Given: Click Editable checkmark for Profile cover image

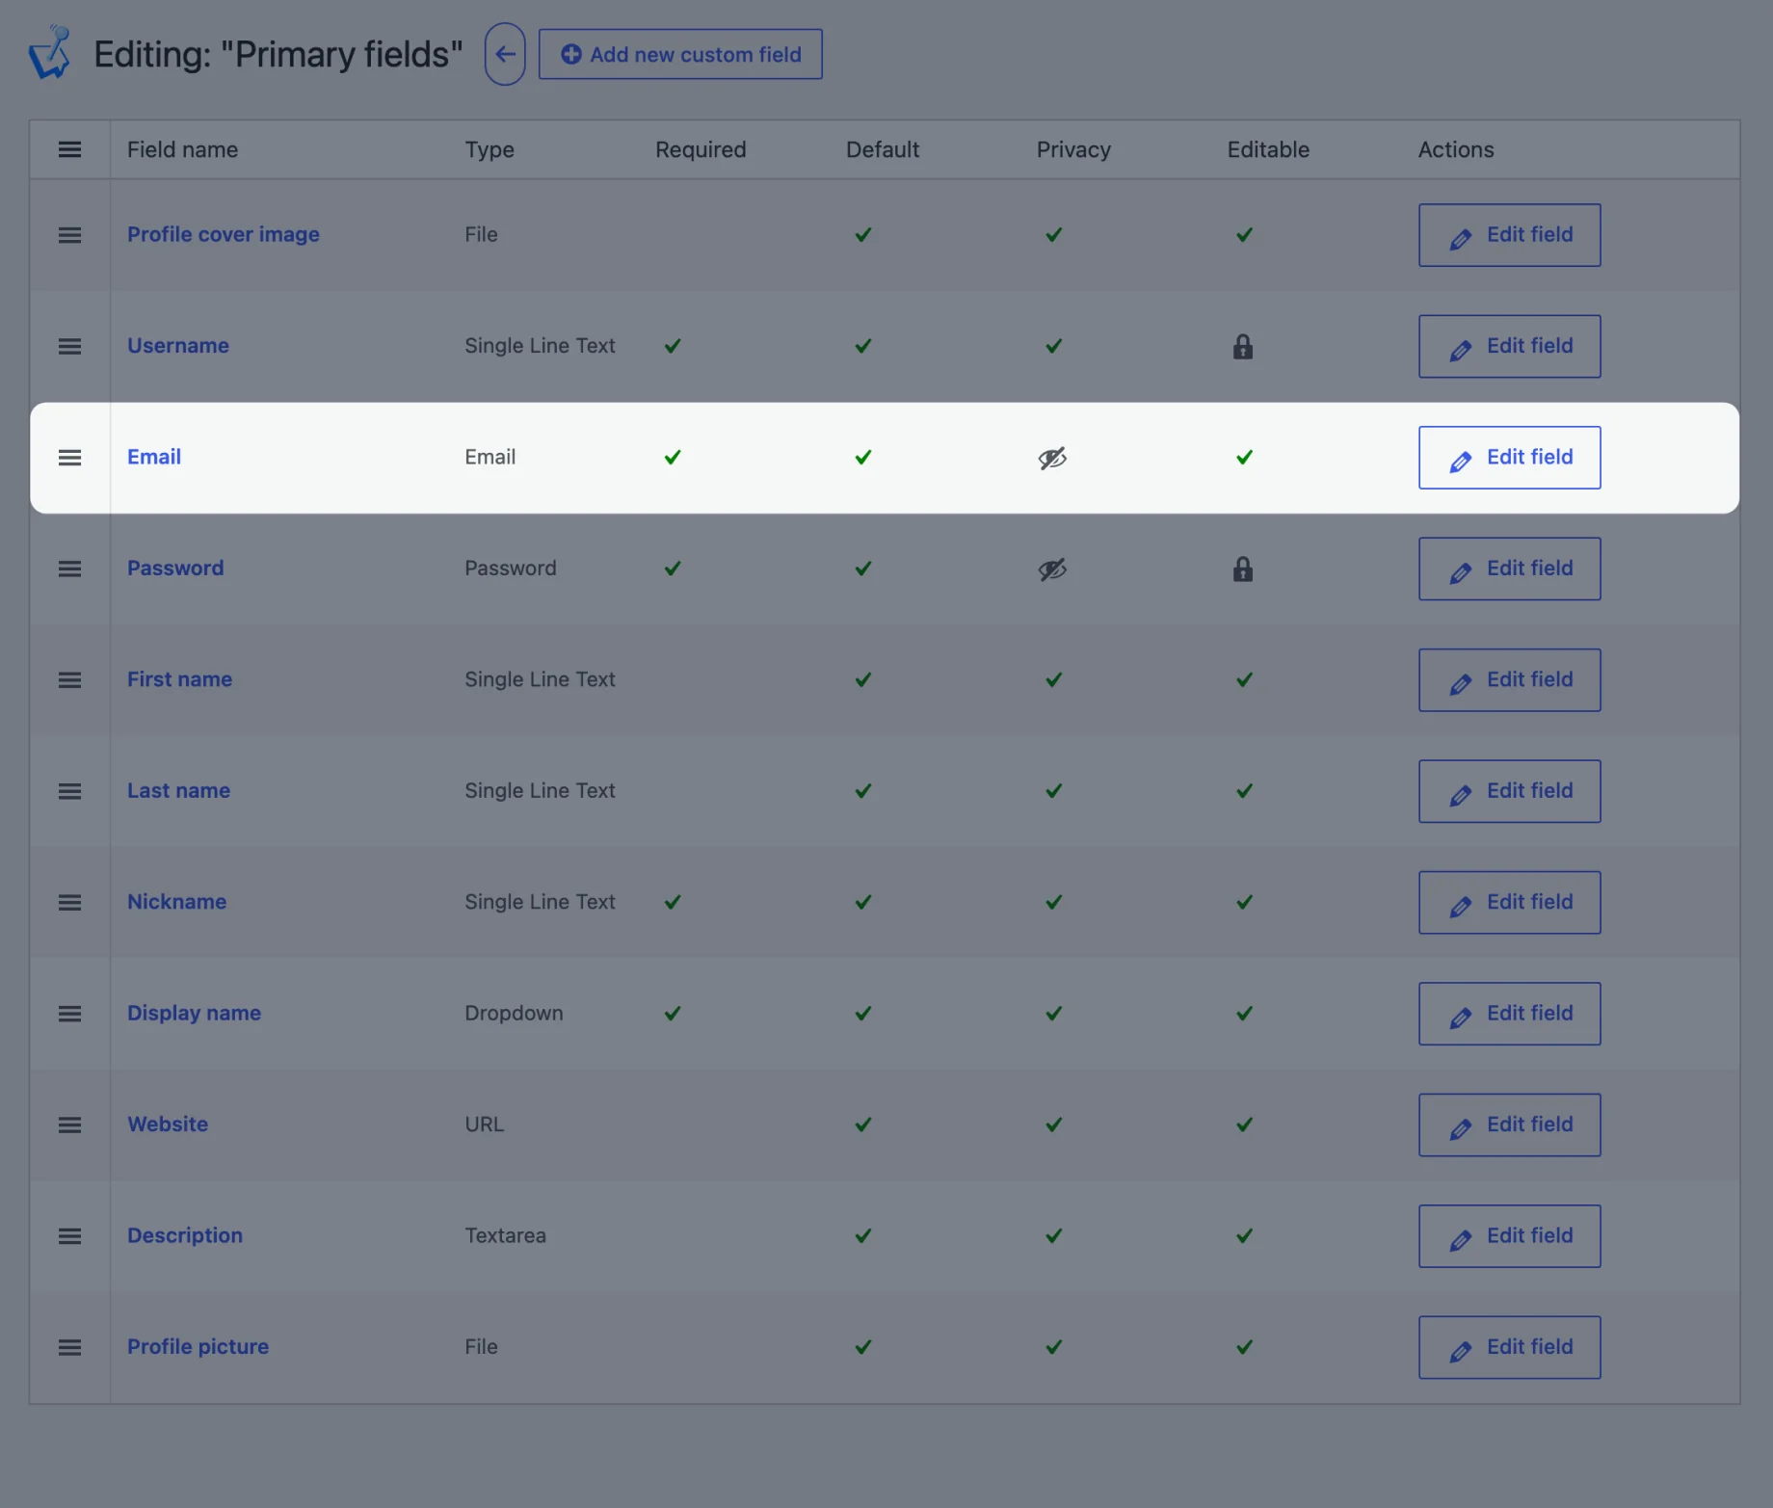Looking at the screenshot, I should click(x=1245, y=235).
